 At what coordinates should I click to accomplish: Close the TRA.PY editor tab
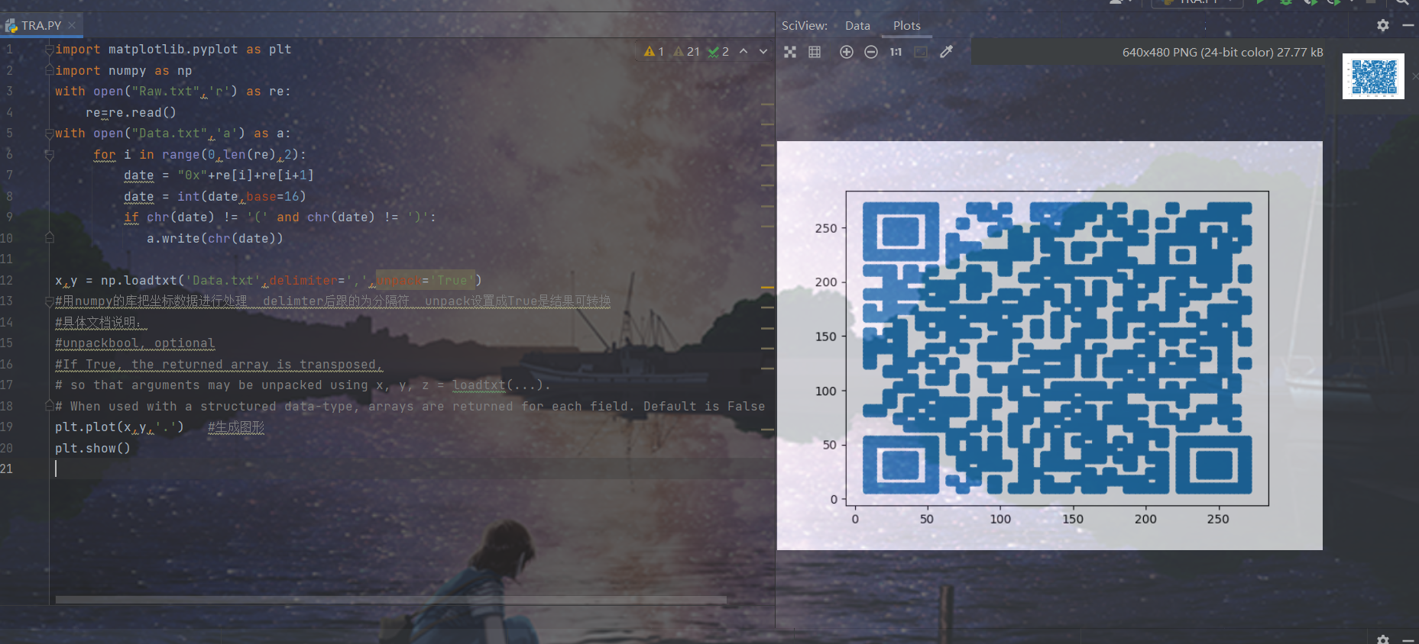pos(72,25)
